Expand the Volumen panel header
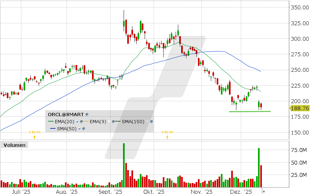The image size is (310, 194). click(15, 145)
